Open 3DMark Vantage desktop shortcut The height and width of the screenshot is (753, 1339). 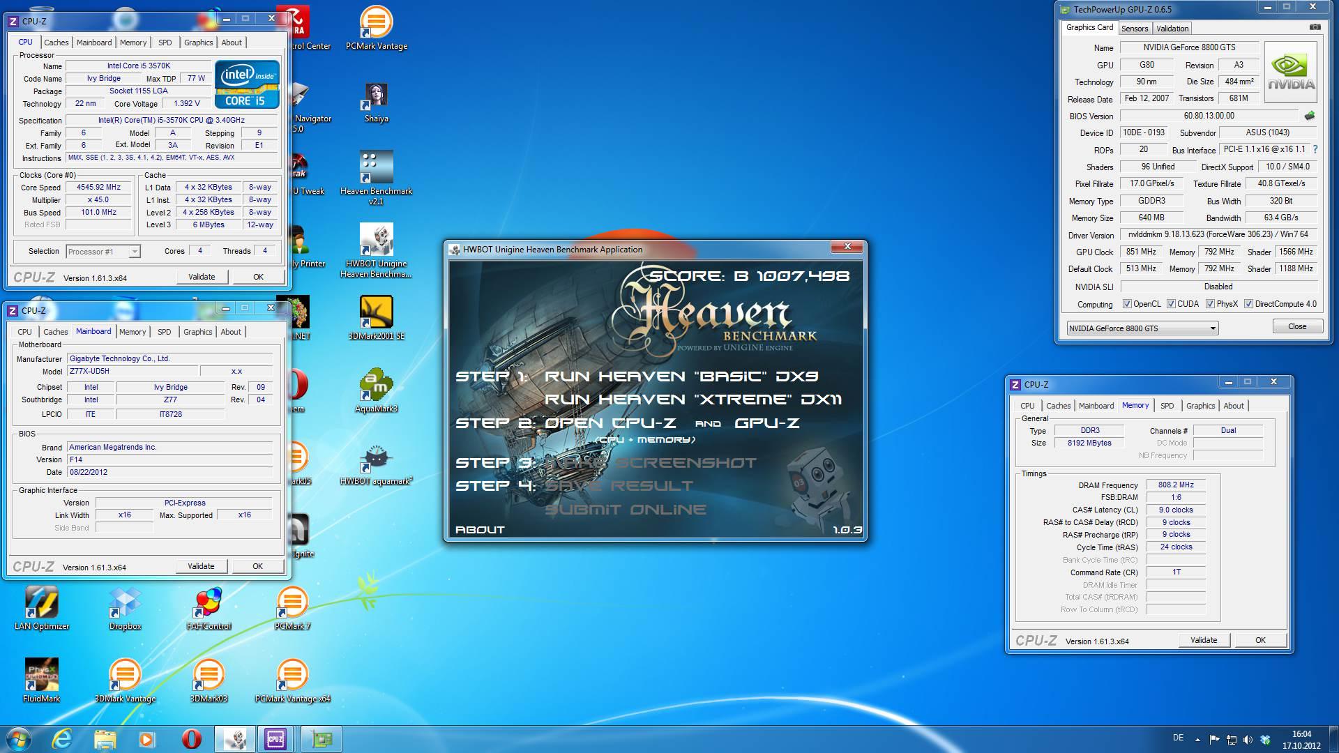click(126, 680)
